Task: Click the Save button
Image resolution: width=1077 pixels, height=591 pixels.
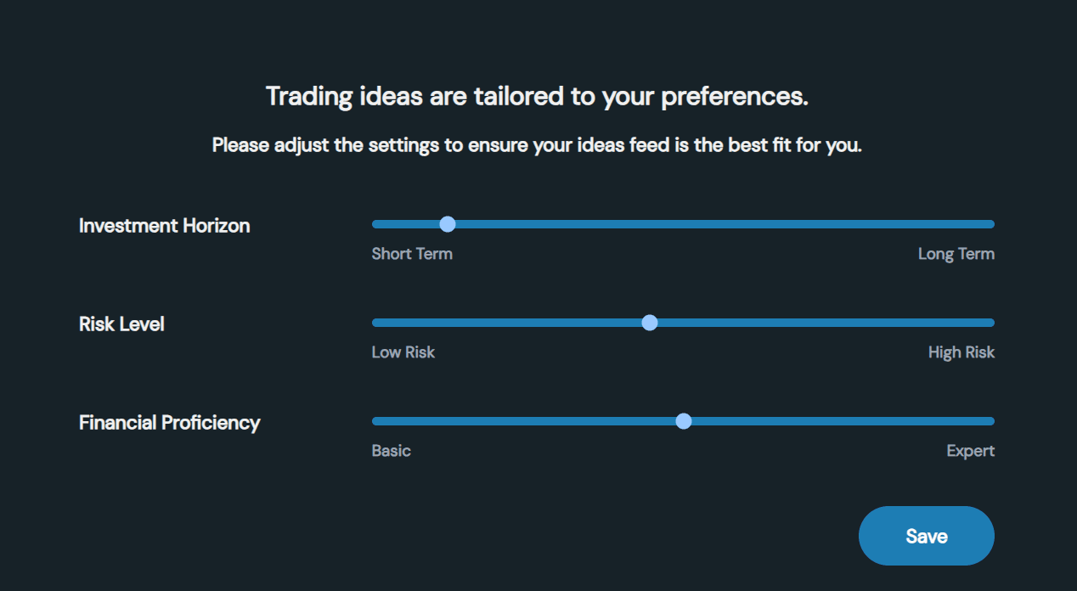Action: click(926, 536)
